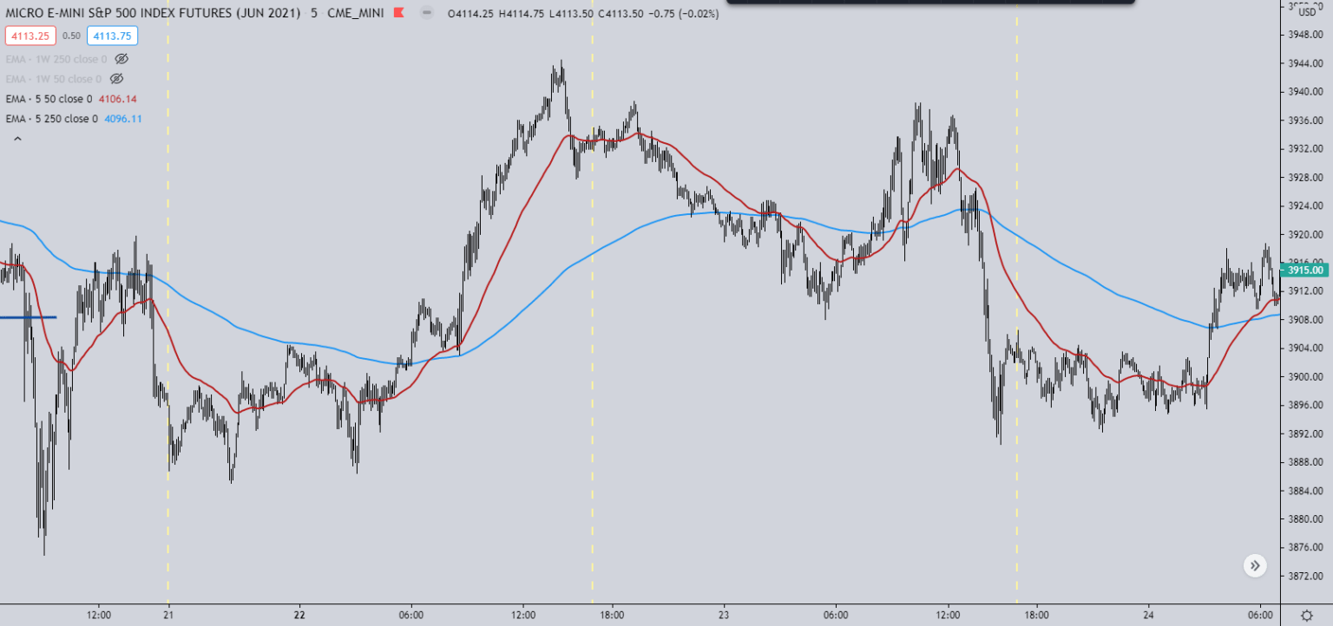Click the date label 21 on time axis
The image size is (1333, 626).
(168, 615)
